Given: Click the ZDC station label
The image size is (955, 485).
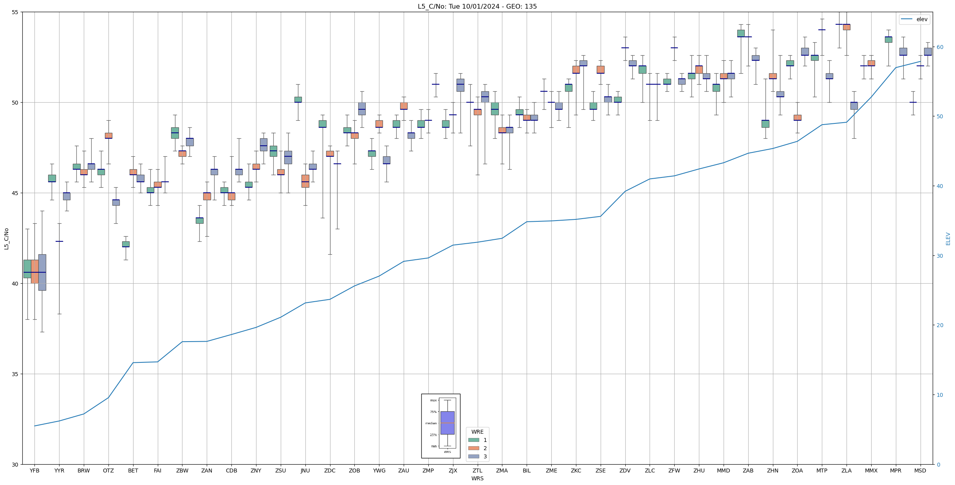Looking at the screenshot, I should [330, 471].
